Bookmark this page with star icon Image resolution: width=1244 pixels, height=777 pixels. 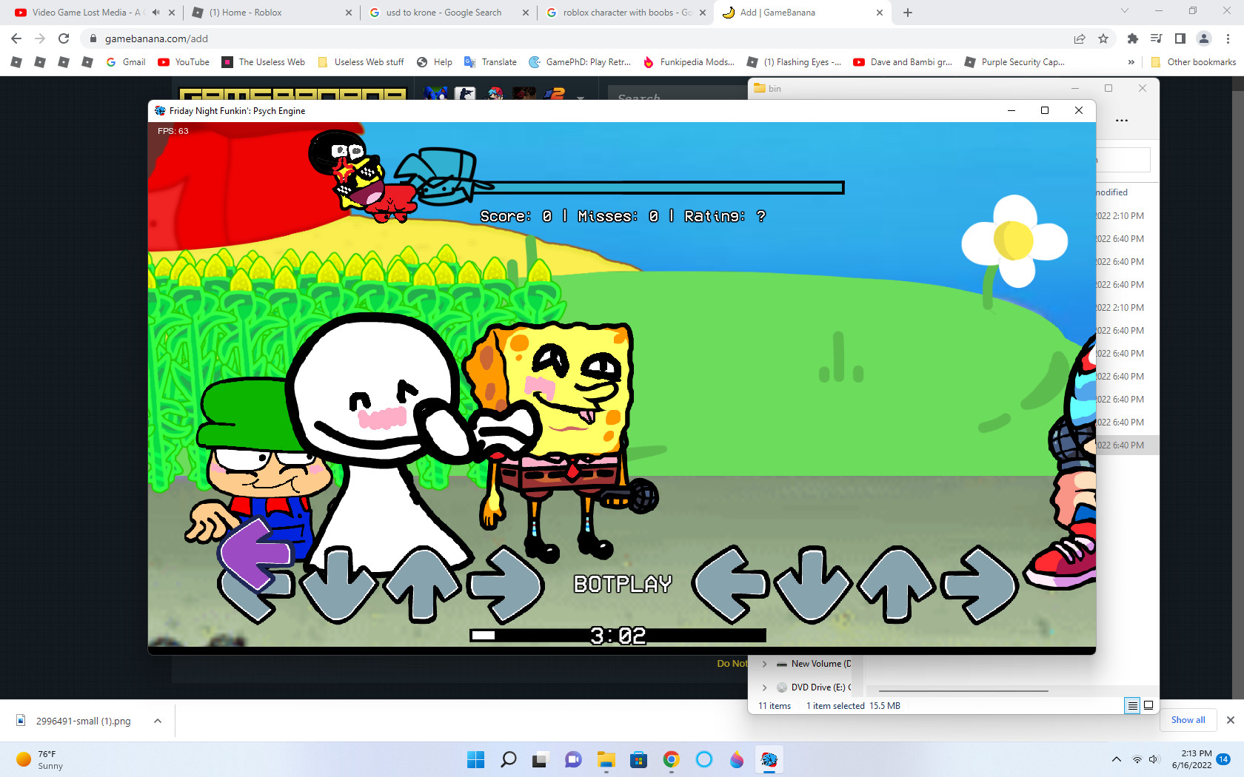[1103, 38]
